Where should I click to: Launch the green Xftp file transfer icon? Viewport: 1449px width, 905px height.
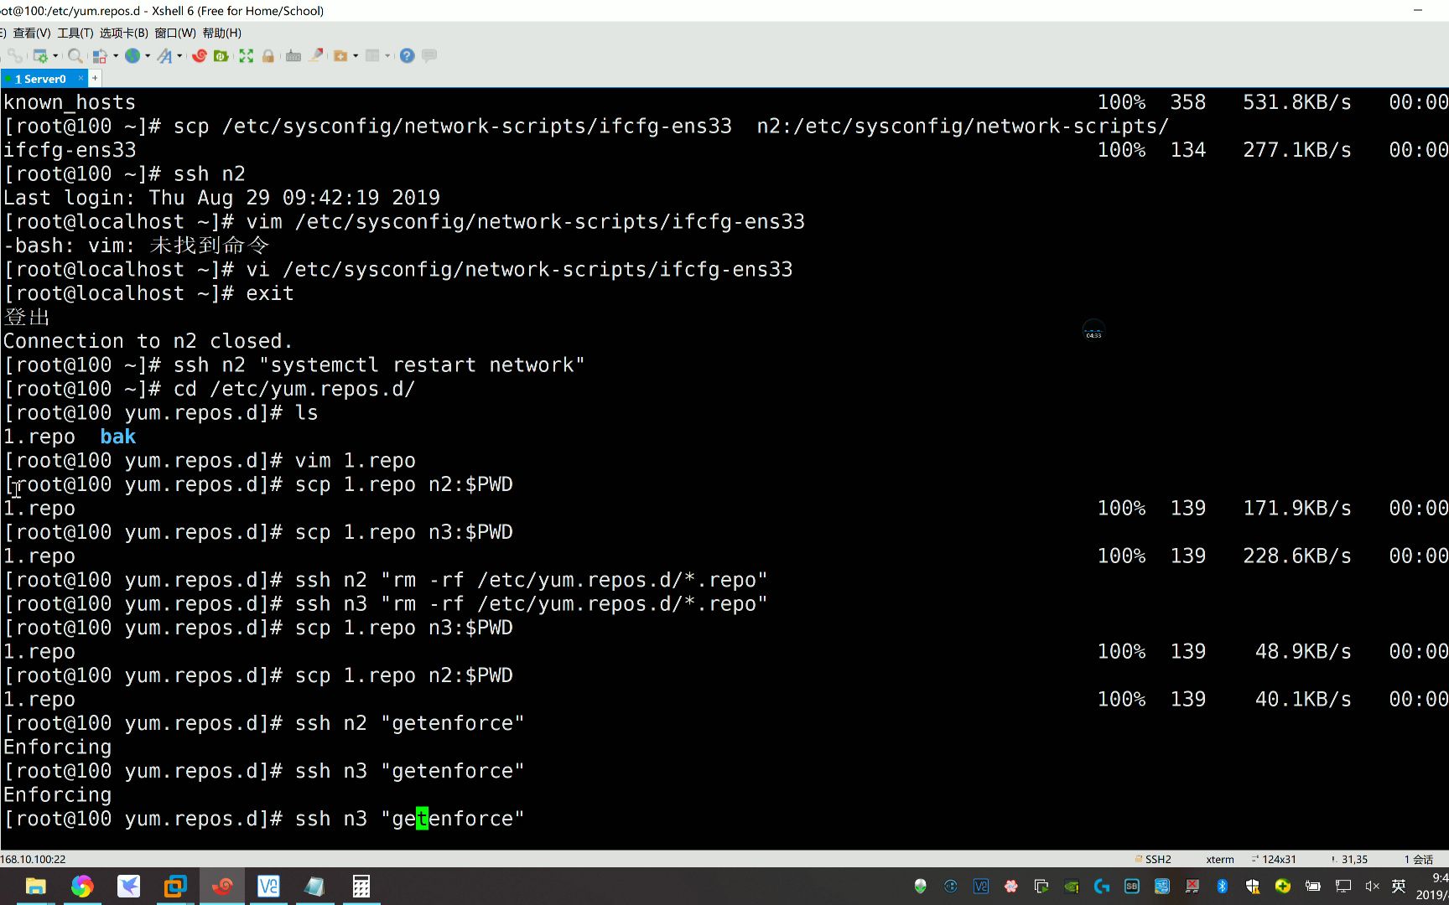pyautogui.click(x=221, y=56)
